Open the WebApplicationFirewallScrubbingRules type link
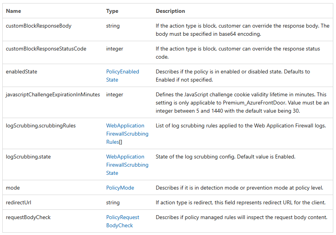Image resolution: width=336 pixels, height=235 pixels. coord(127,134)
